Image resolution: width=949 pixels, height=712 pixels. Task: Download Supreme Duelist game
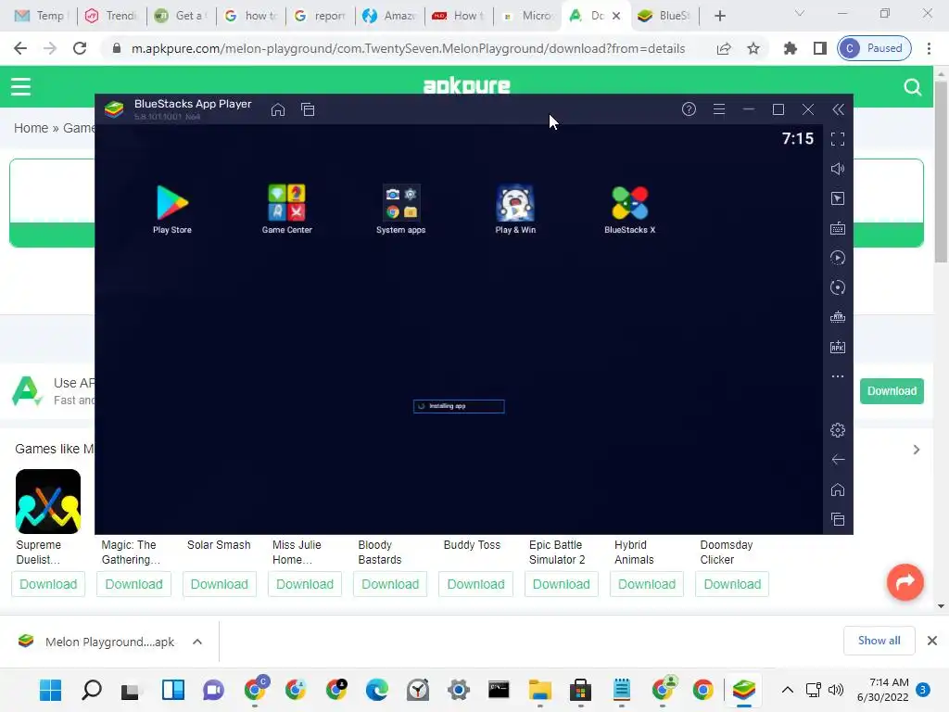coord(48,584)
